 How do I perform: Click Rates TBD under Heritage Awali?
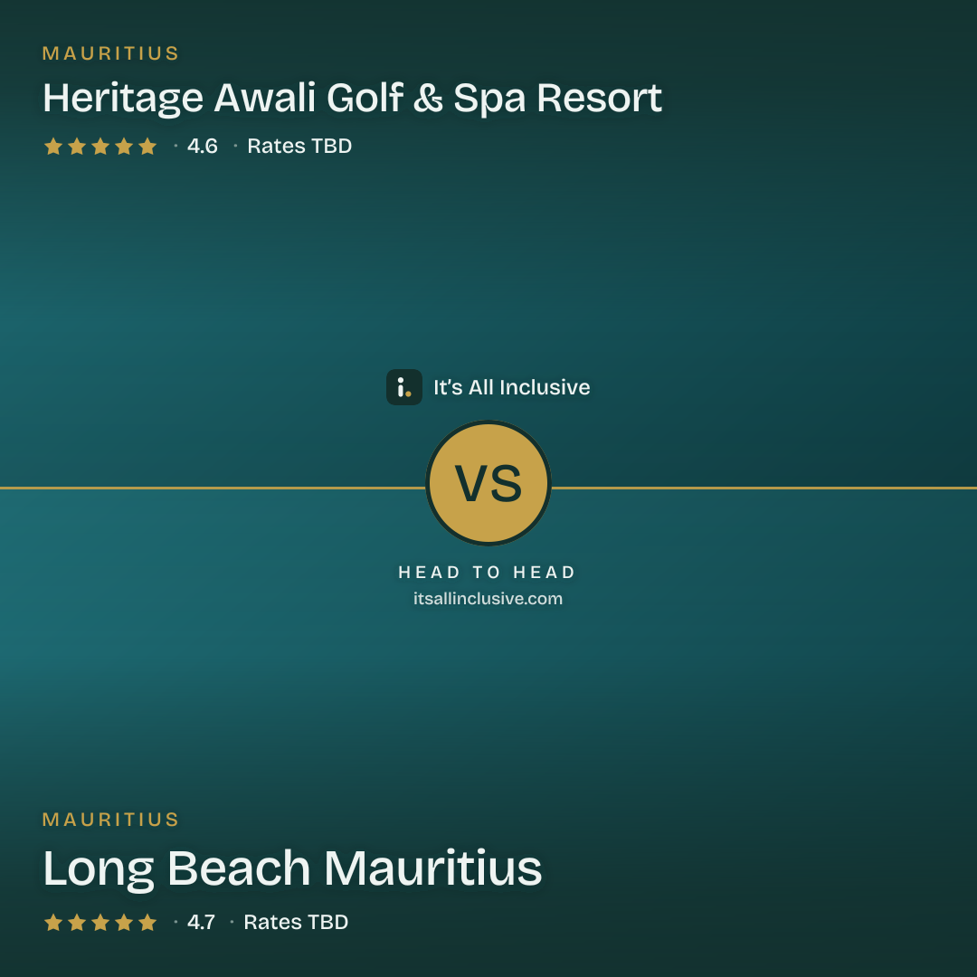299,147
